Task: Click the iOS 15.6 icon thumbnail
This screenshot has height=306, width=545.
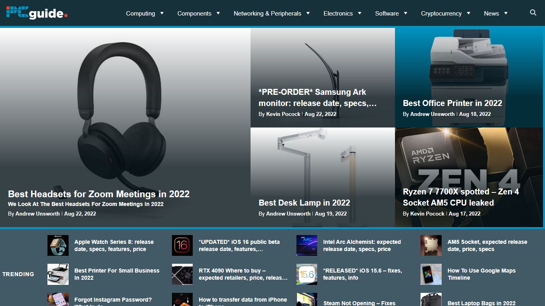Action: 307,274
